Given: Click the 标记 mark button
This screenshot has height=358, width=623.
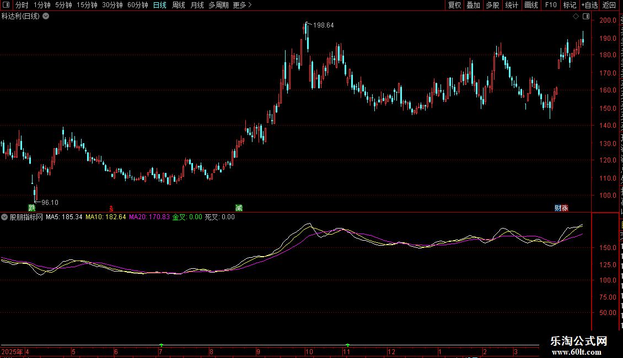Looking at the screenshot, I should coord(570,5).
